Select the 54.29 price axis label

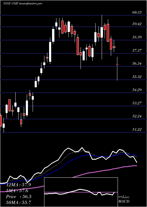[x=137, y=90]
